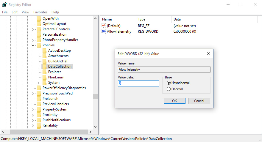Screen dimensions: 262x142
Task: Click the OpenWith folder icon
Action: point(39,18)
